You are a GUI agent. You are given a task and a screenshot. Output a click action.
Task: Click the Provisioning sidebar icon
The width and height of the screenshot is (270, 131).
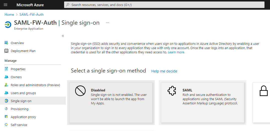click(x=7, y=109)
